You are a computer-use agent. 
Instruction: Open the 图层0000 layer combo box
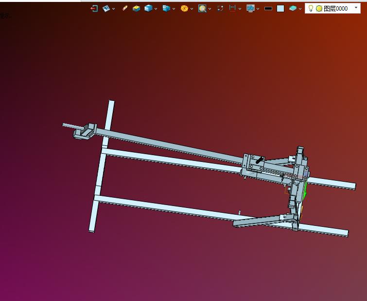(332, 8)
